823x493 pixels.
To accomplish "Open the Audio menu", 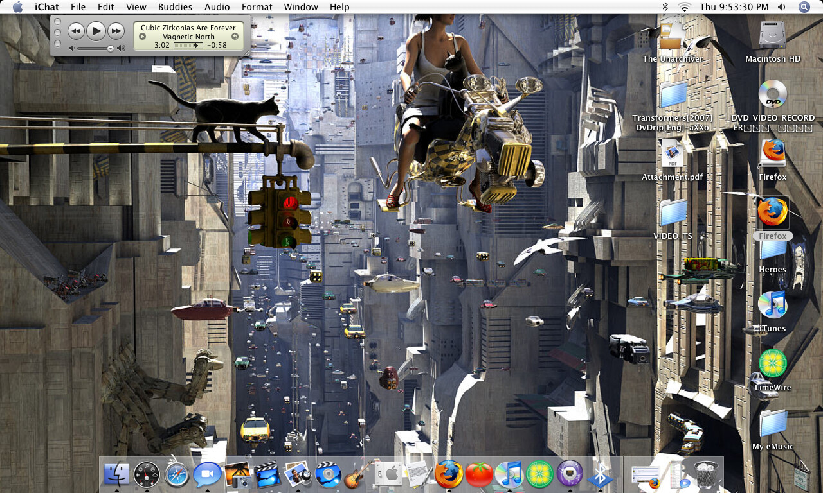I will pos(217,7).
